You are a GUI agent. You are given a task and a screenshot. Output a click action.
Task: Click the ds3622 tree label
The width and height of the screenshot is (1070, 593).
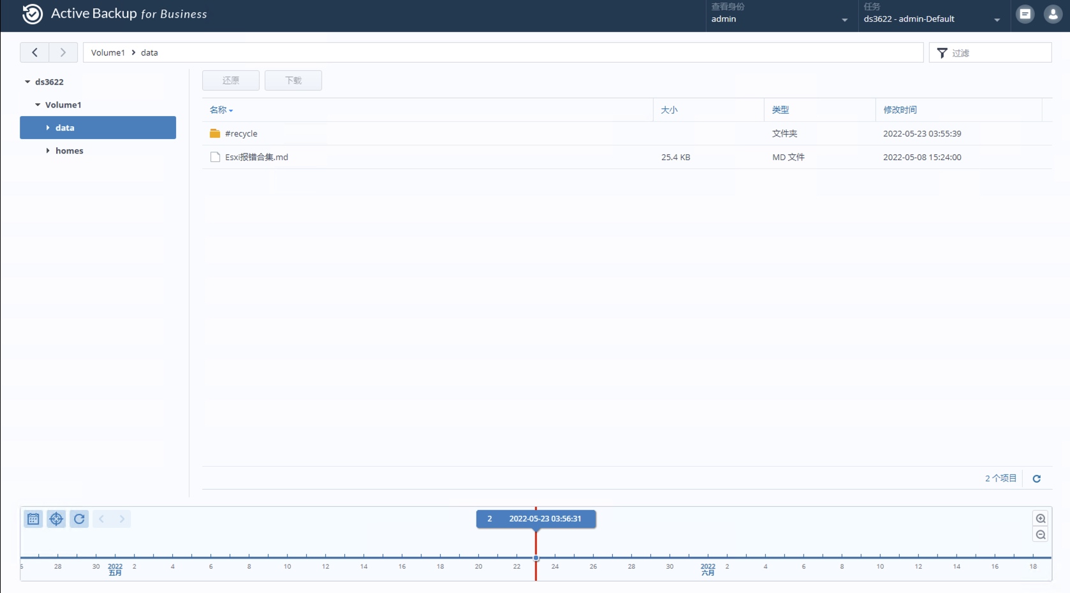click(x=49, y=82)
